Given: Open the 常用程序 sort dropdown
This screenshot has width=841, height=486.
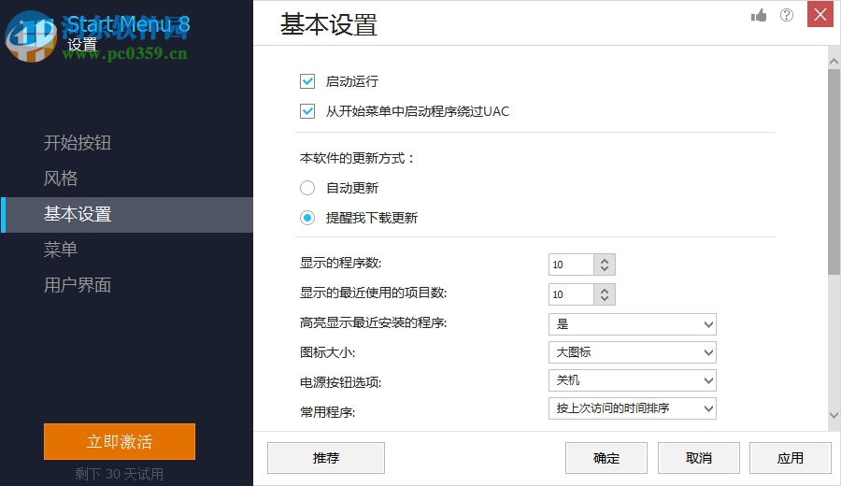Looking at the screenshot, I should (x=633, y=408).
